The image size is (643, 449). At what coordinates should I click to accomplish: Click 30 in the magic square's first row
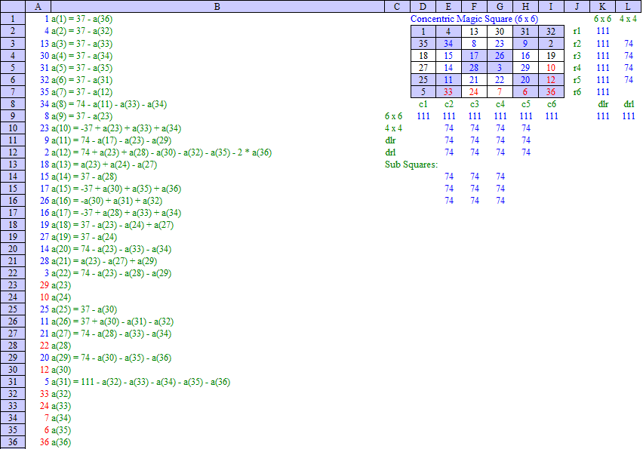coord(500,32)
